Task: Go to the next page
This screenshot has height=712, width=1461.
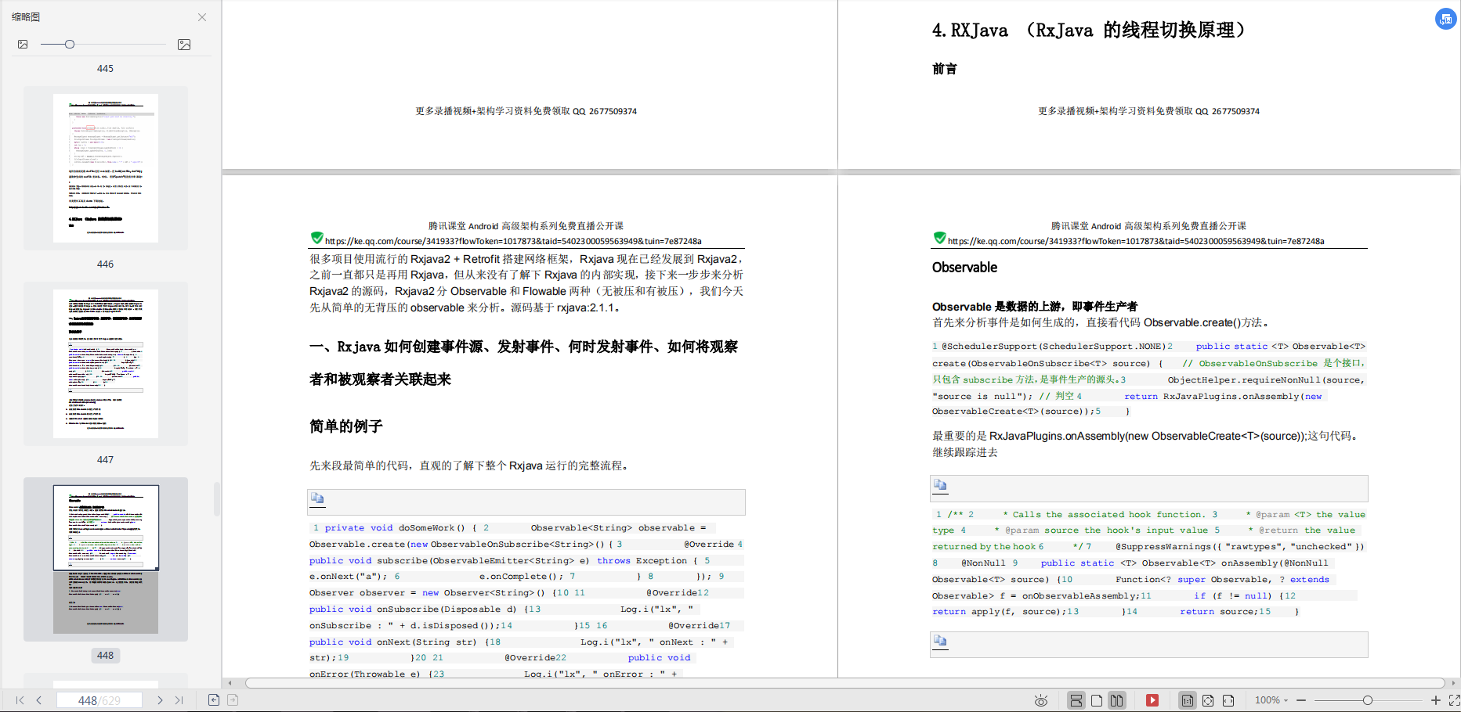Action: tap(160, 700)
